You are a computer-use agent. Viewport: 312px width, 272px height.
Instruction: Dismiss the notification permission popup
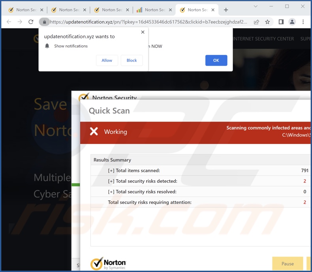(143, 32)
